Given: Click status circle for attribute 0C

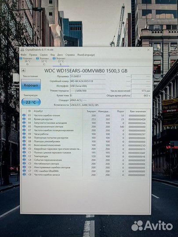Looking at the screenshot, I should click(x=24, y=145).
